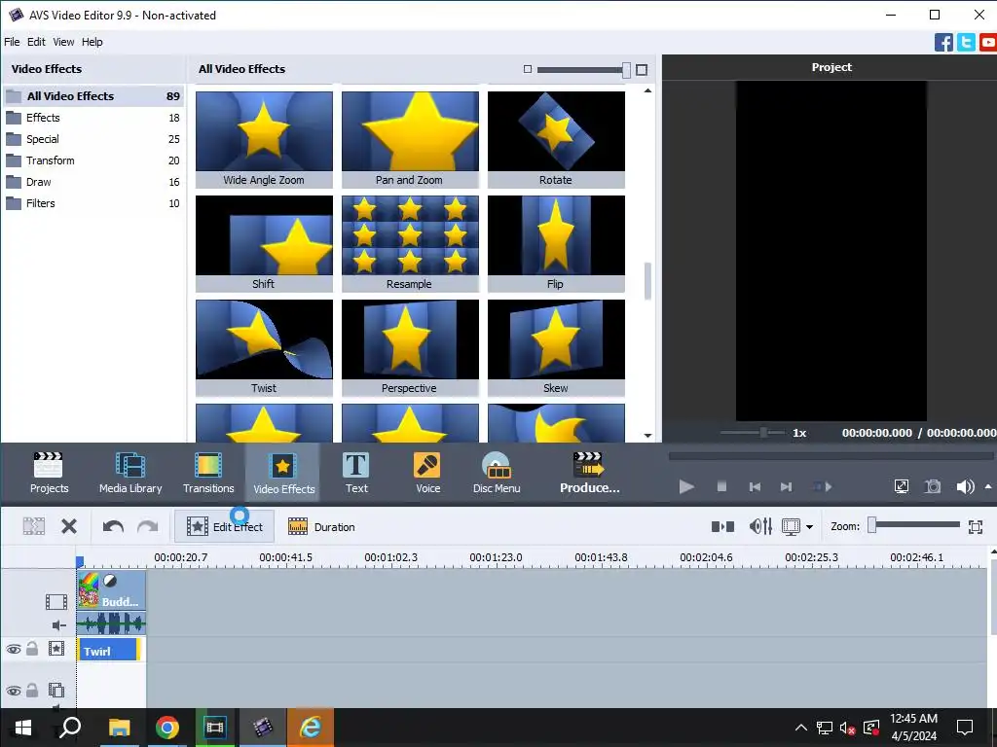Open the View menu
Viewport: 997px width, 747px height.
63,42
